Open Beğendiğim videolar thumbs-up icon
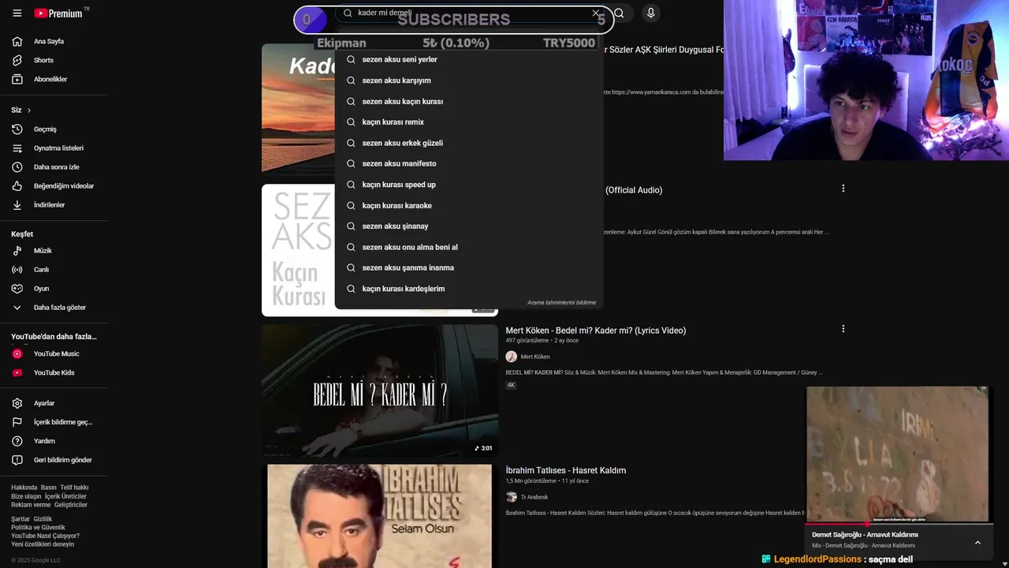 coord(17,186)
